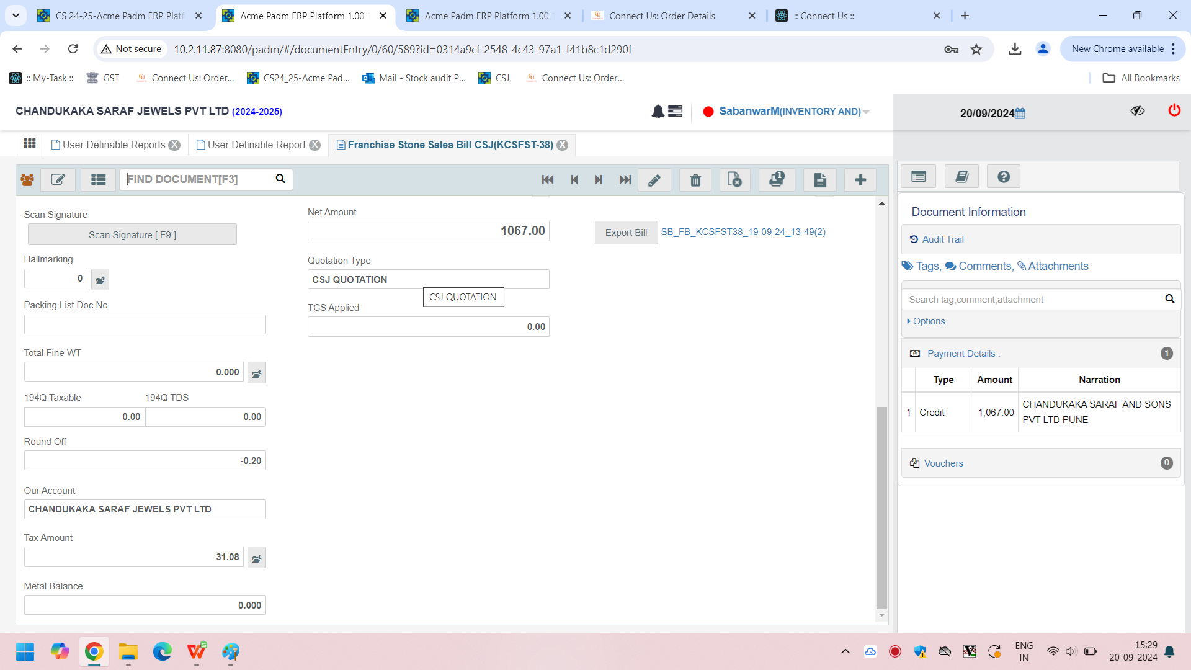Click the Total Fine WT lookup icon
The width and height of the screenshot is (1191, 670).
(x=257, y=373)
